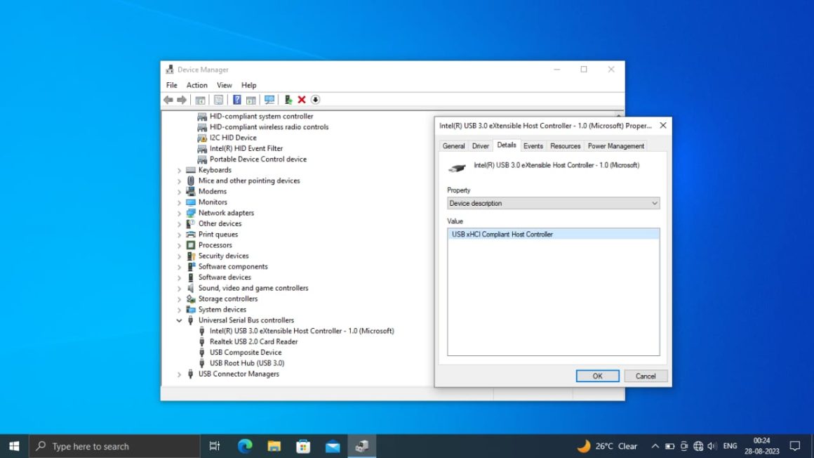Expand Mice and other pointing devices

[179, 181]
